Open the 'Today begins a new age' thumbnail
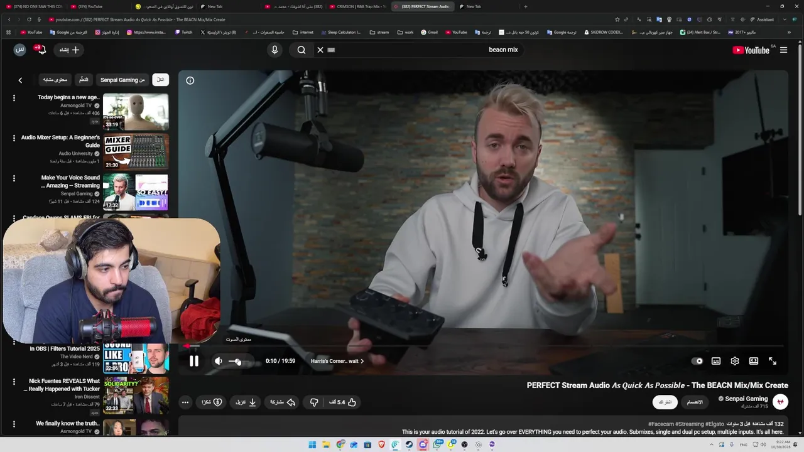 (x=136, y=112)
